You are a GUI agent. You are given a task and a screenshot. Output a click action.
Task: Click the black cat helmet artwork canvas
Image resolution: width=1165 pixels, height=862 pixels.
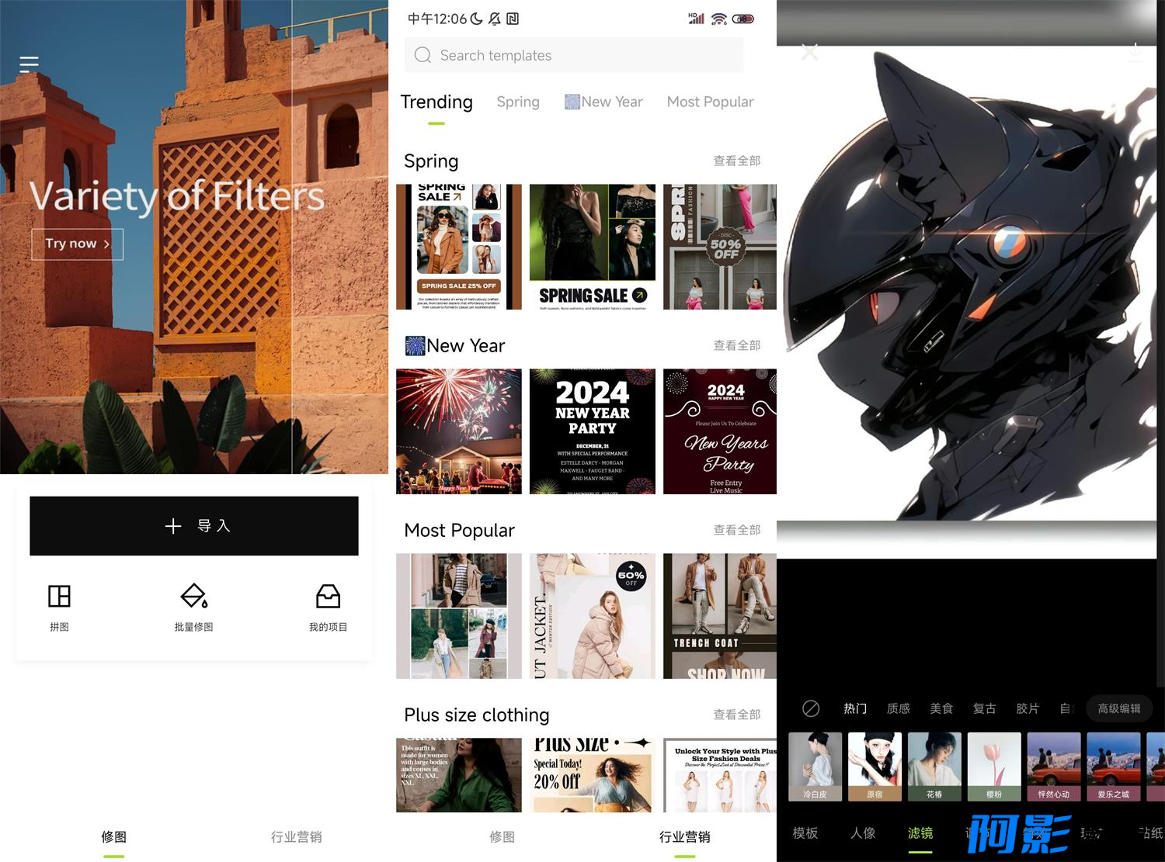pyautogui.click(x=967, y=283)
